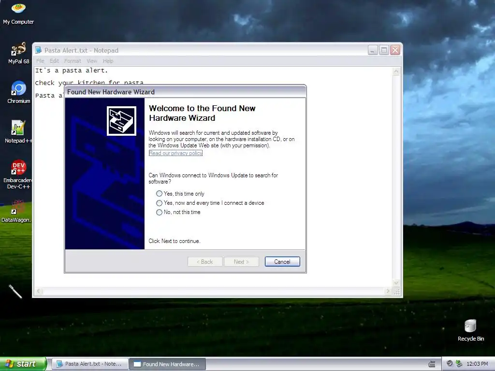This screenshot has width=495, height=371.
Task: Click Notepad horizontal scrollbar right arrow
Action: (x=388, y=291)
